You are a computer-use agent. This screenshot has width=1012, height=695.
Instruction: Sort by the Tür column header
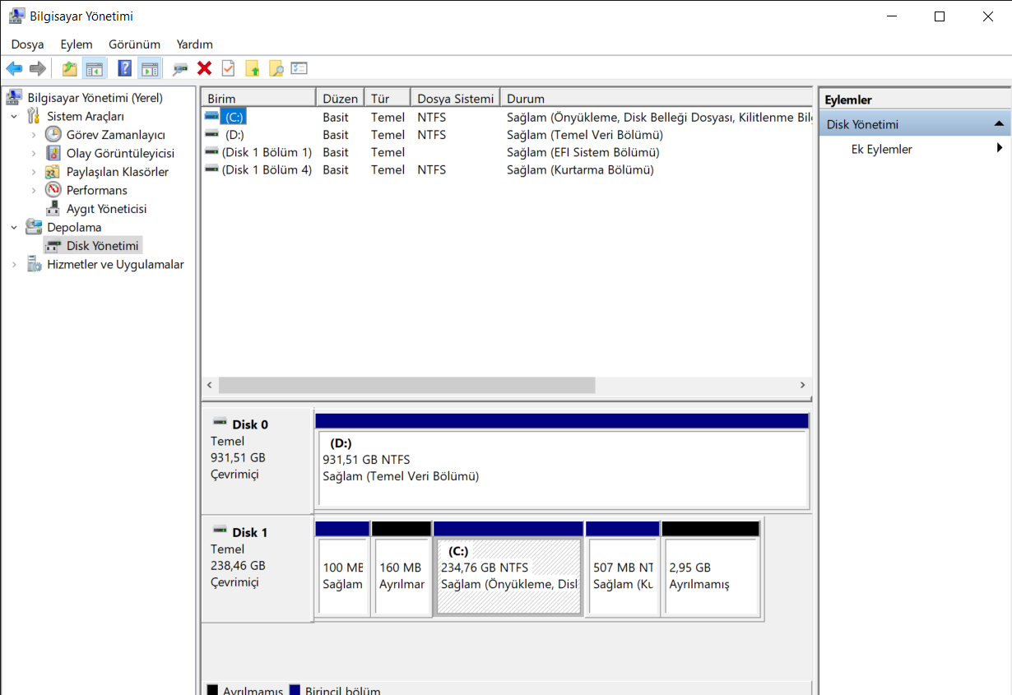pyautogui.click(x=387, y=99)
